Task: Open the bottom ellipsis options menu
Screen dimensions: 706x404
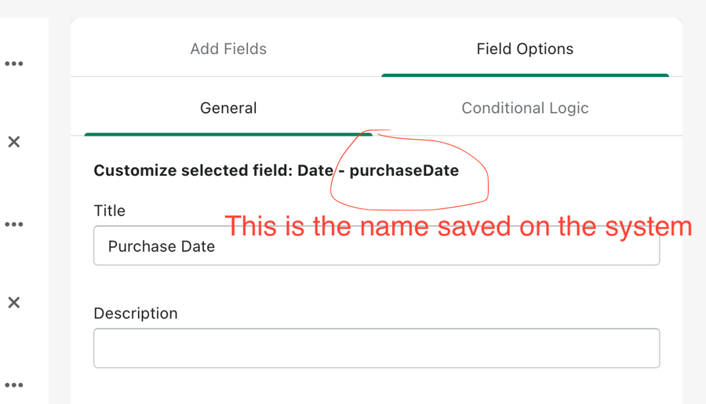Action: pos(14,385)
